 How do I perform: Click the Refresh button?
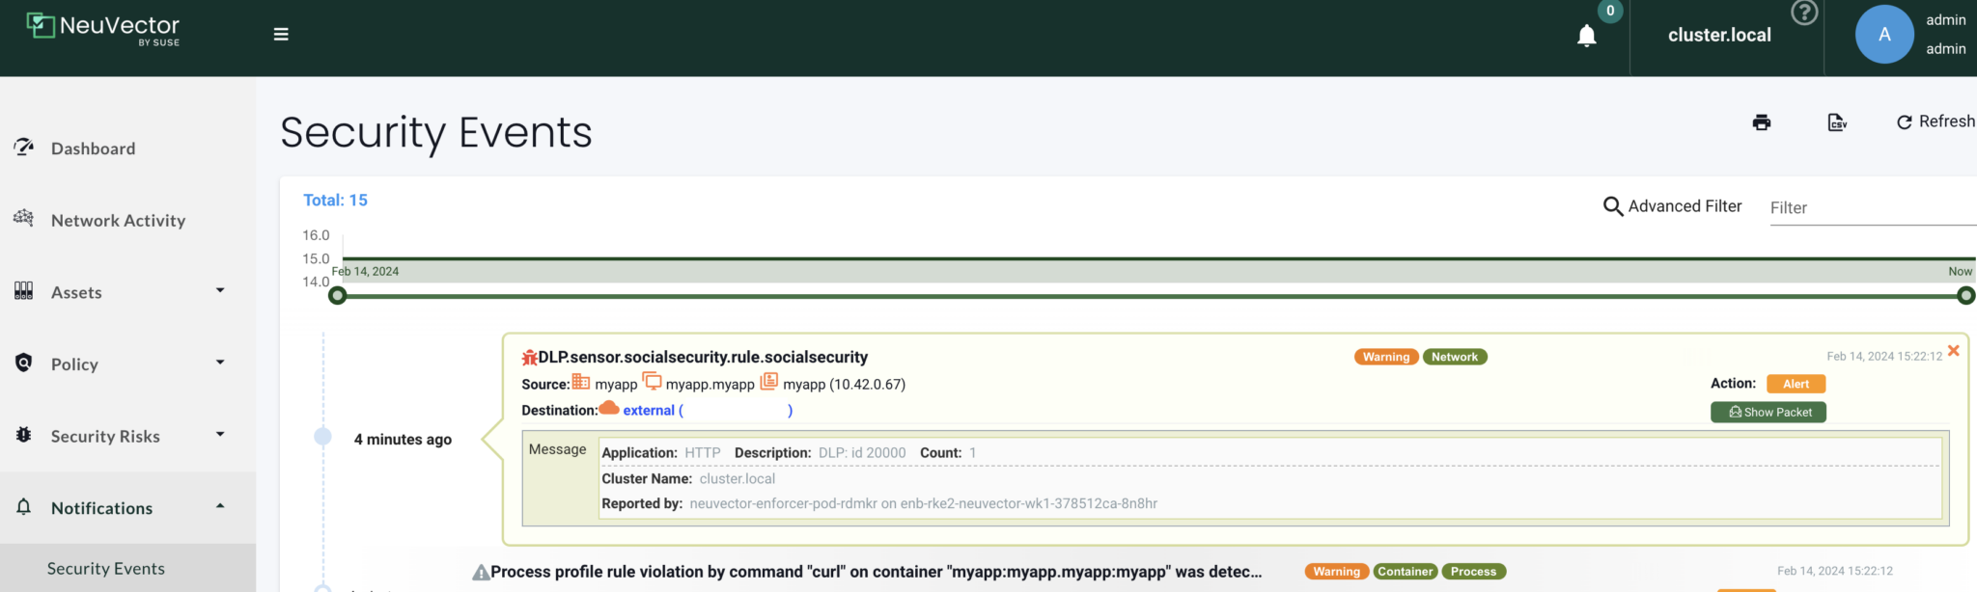click(1935, 121)
